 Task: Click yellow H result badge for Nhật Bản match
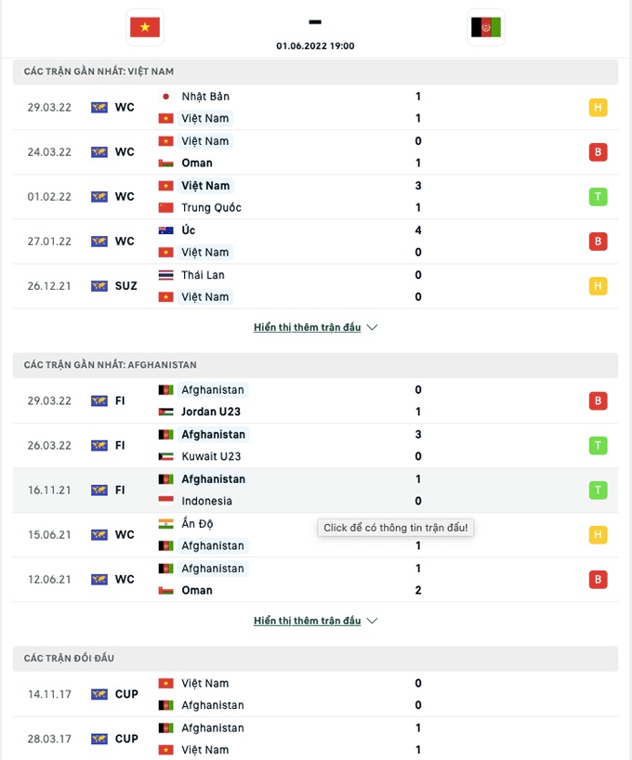click(598, 108)
